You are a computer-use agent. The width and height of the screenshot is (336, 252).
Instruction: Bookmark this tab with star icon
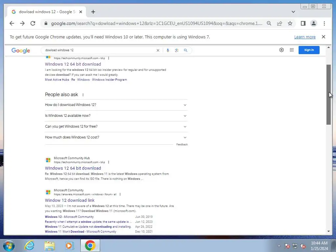click(x=290, y=23)
